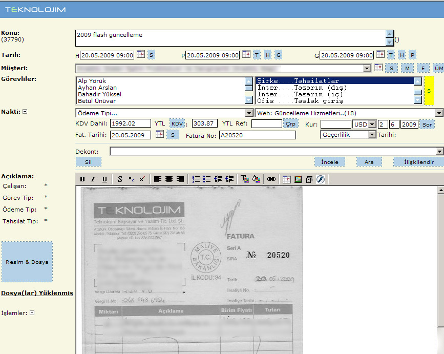Click the E button in Müşteri row

(x=423, y=68)
